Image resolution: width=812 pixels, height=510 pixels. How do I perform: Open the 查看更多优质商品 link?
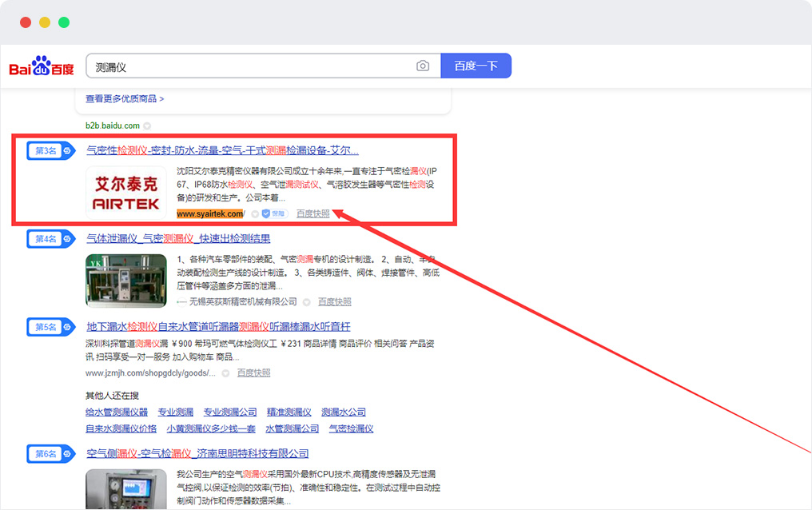point(125,98)
